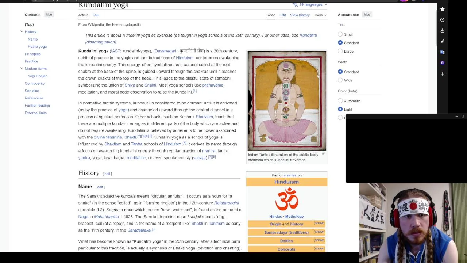Show the Concepts section in Hinduism box
The width and height of the screenshot is (467, 263).
[319, 248]
